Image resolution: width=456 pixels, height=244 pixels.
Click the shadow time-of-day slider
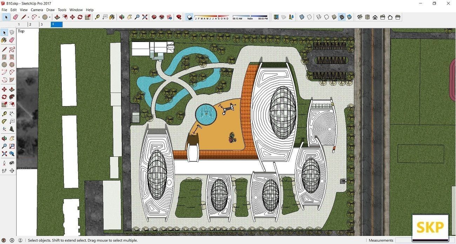(x=250, y=17)
